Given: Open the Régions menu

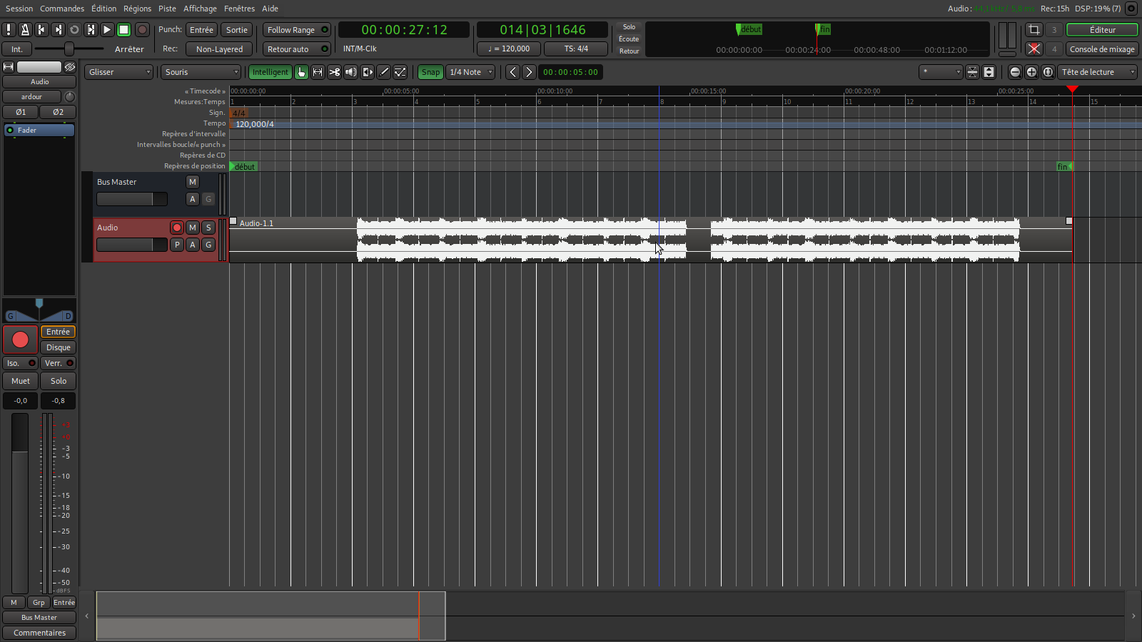Looking at the screenshot, I should (x=137, y=9).
